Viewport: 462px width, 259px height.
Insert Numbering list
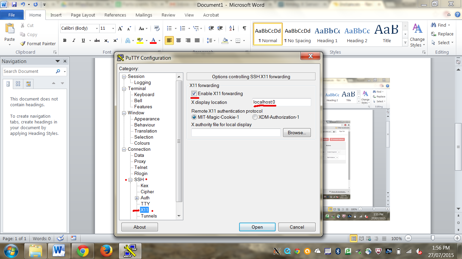[x=183, y=28]
